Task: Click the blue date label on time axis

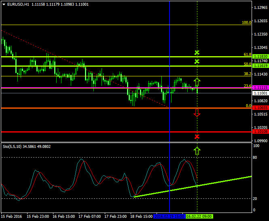Action: click(169, 217)
